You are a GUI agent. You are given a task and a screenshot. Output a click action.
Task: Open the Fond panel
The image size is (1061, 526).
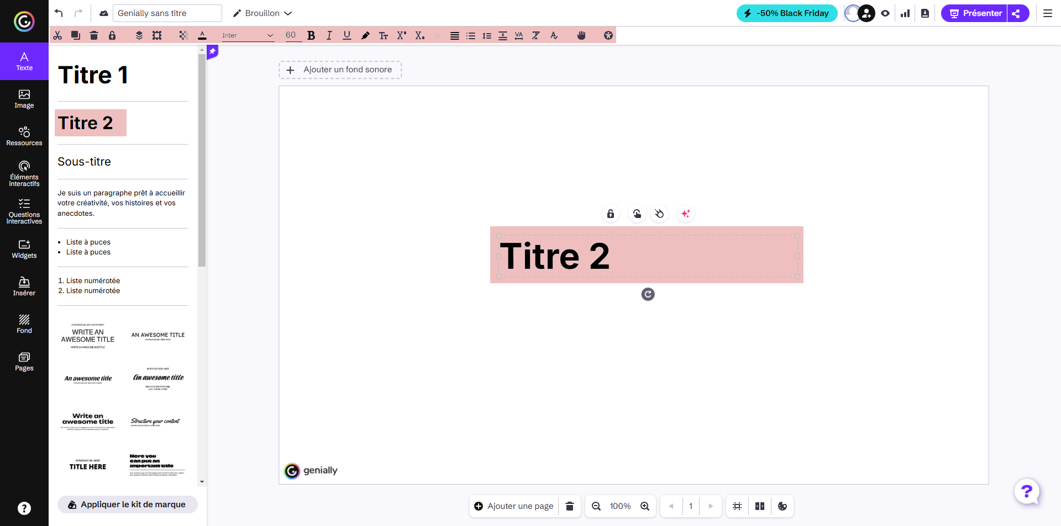(x=24, y=324)
